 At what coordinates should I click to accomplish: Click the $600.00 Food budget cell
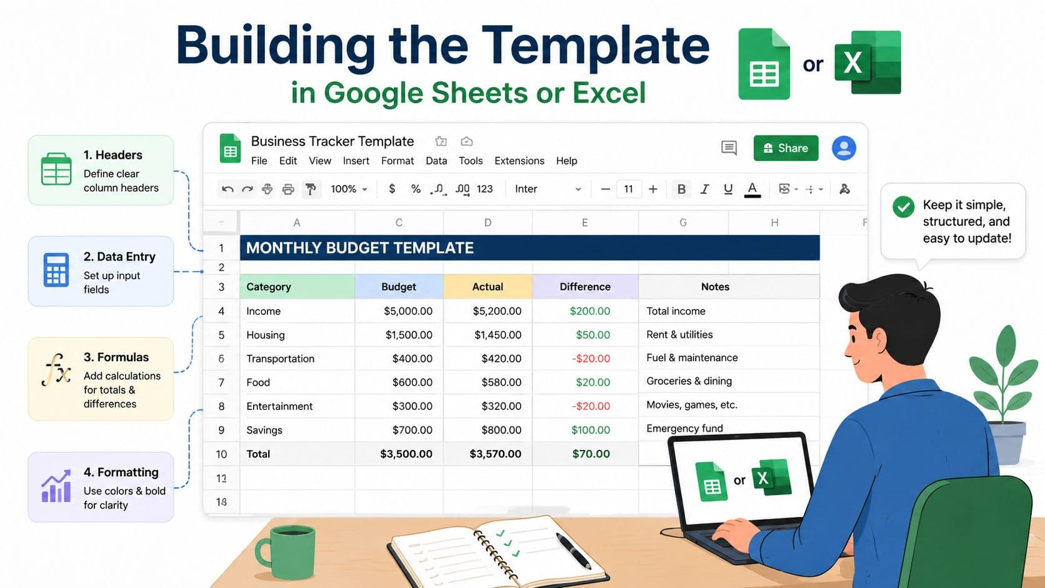(399, 382)
